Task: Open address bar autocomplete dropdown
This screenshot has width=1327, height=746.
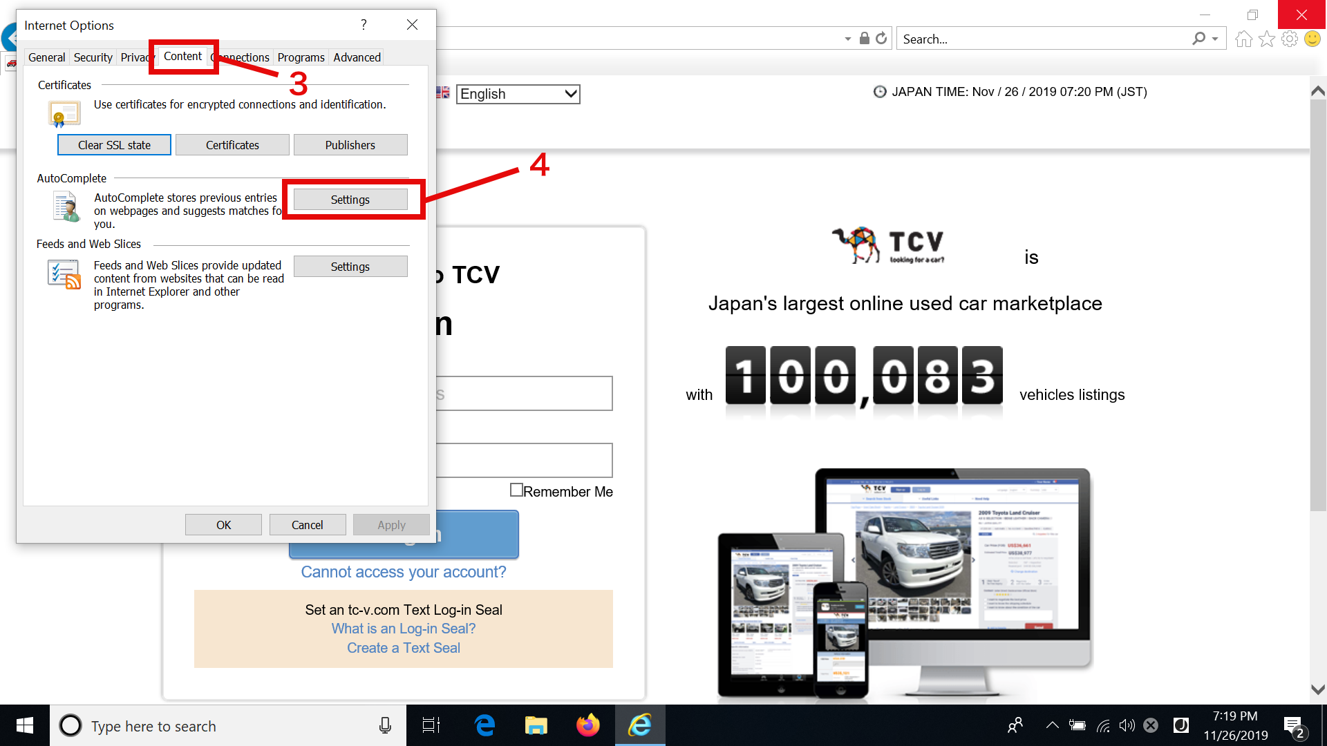Action: point(847,39)
